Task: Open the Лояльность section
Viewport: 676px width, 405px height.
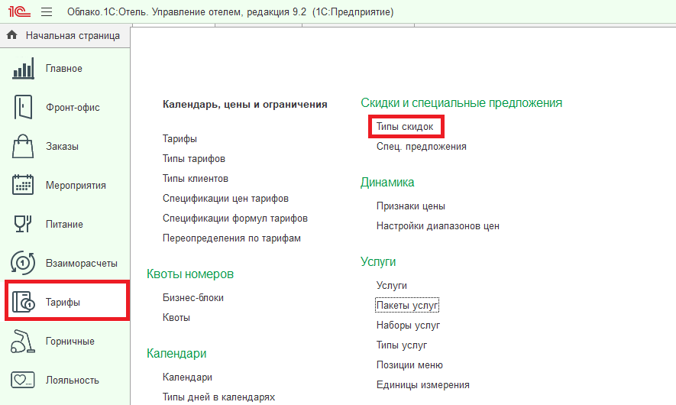Action: (x=72, y=380)
